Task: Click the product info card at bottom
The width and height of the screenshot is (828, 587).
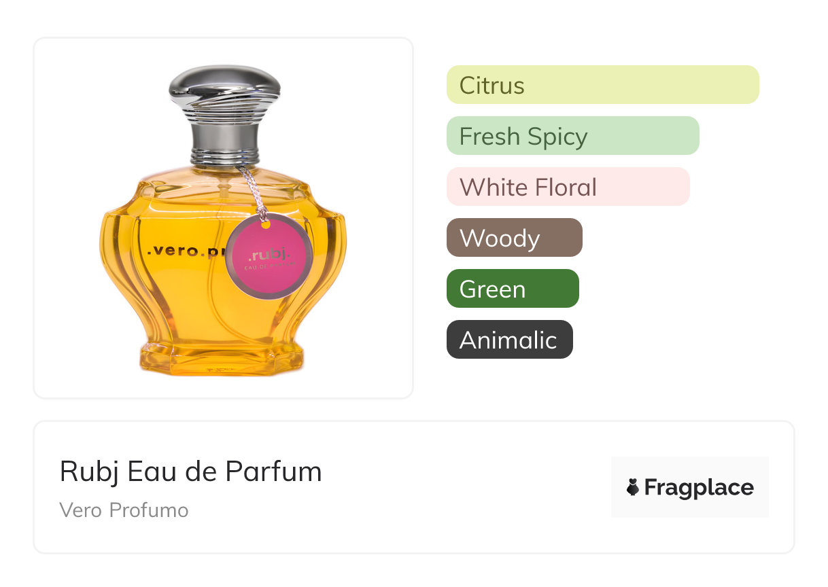Action: 413,487
